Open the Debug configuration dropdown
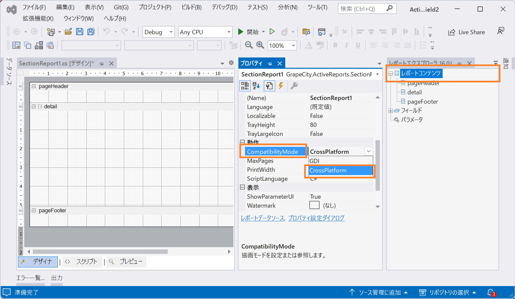 click(171, 32)
